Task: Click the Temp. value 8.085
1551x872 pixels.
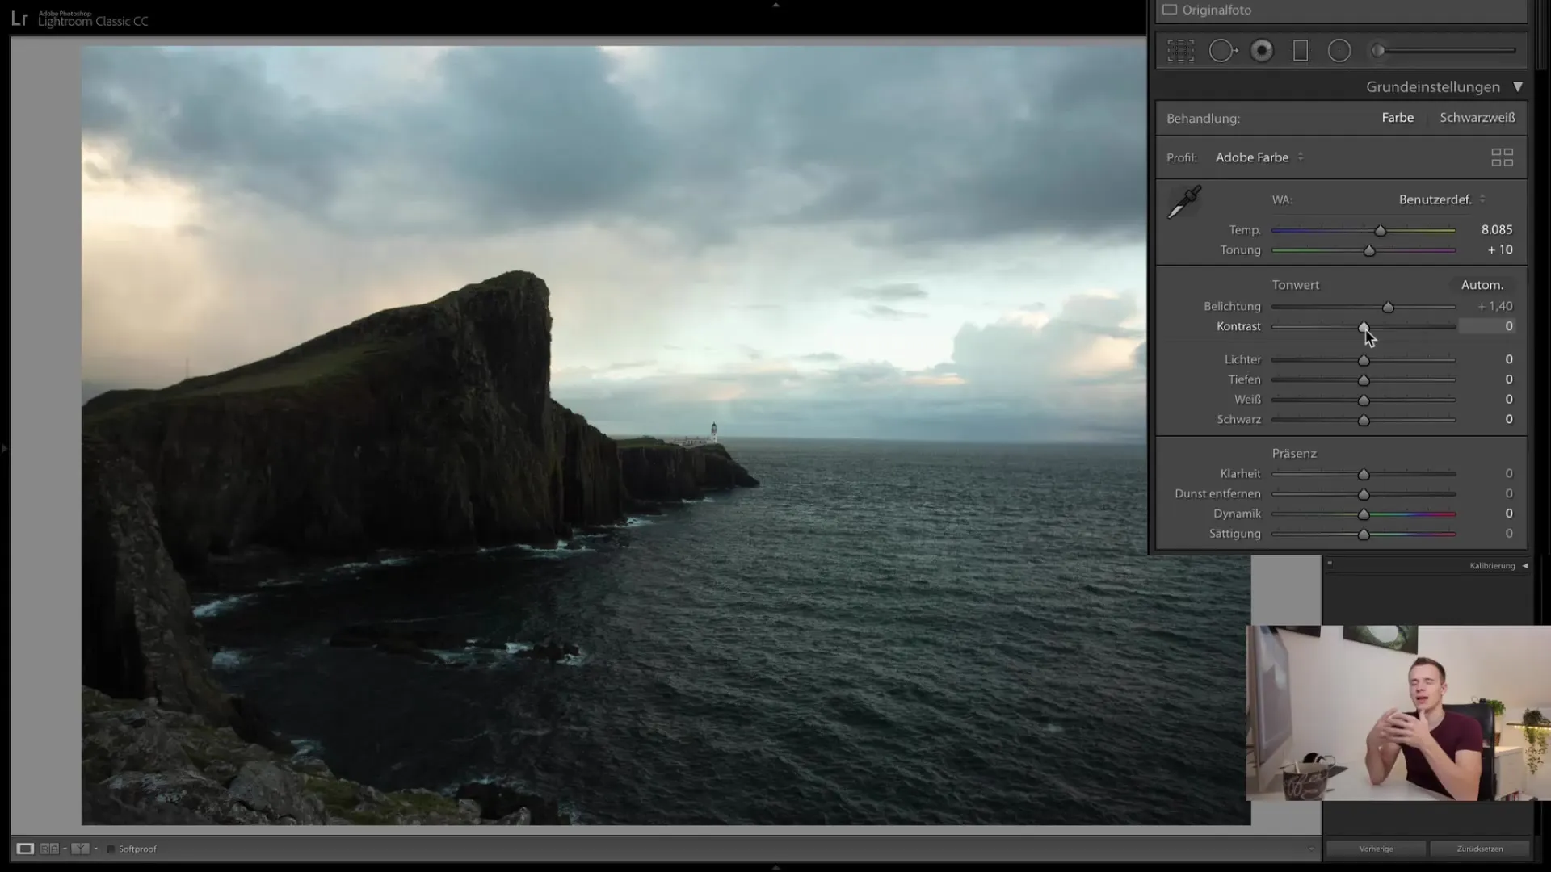Action: [1496, 230]
